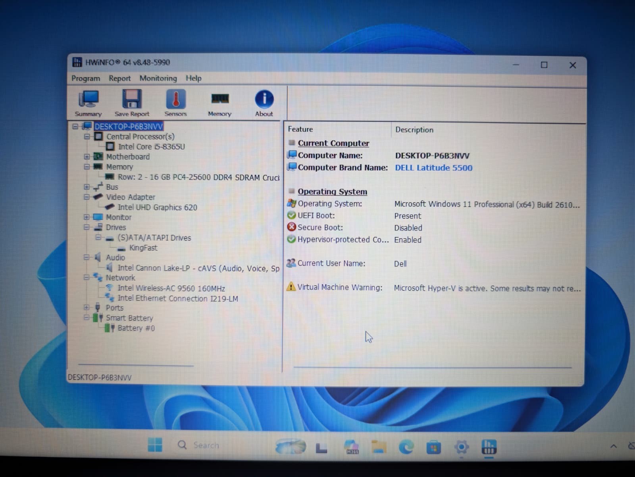Select the KingFast drive item
The image size is (635, 477).
[143, 248]
